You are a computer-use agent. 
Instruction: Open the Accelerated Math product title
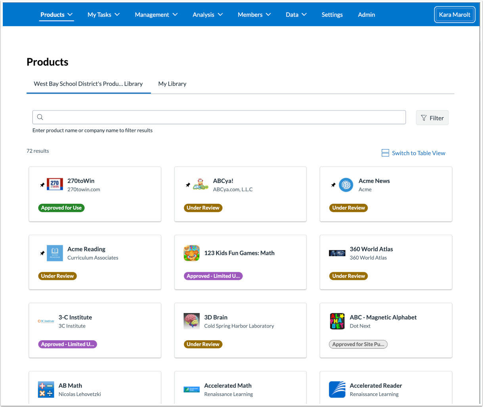tap(228, 386)
